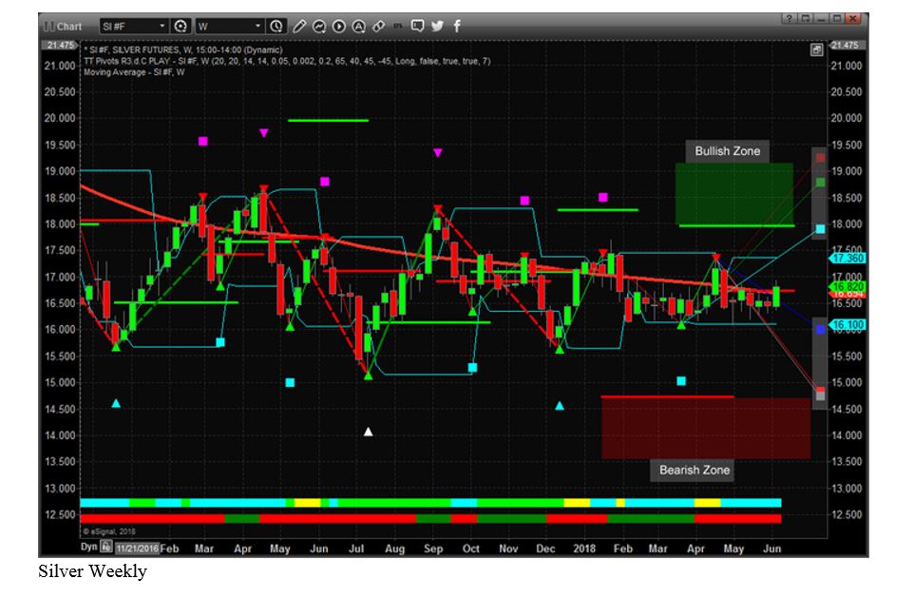Click the circular play replay icon
This screenshot has width=914, height=598.
pyautogui.click(x=339, y=27)
